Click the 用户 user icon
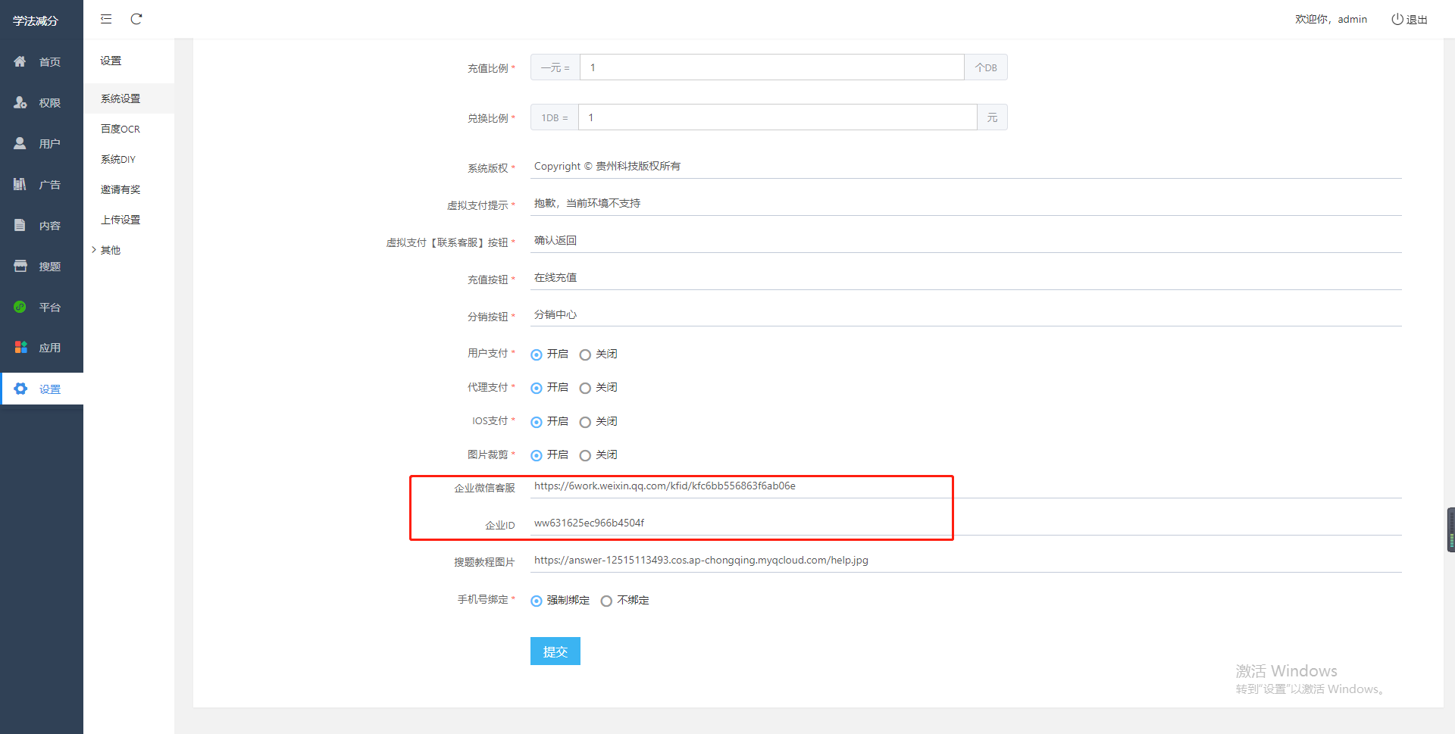 (20, 143)
